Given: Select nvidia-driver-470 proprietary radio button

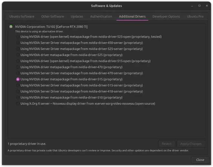Looking at the screenshot, I should 18,67.
